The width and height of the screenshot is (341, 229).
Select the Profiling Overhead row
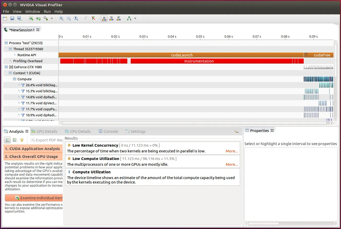point(31,61)
